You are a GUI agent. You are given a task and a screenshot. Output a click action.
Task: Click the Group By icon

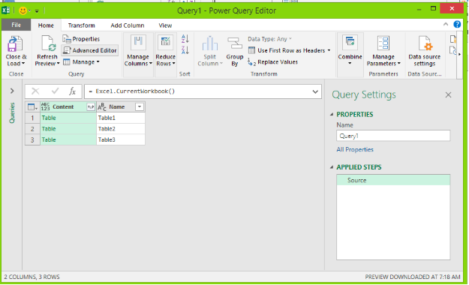pos(235,43)
